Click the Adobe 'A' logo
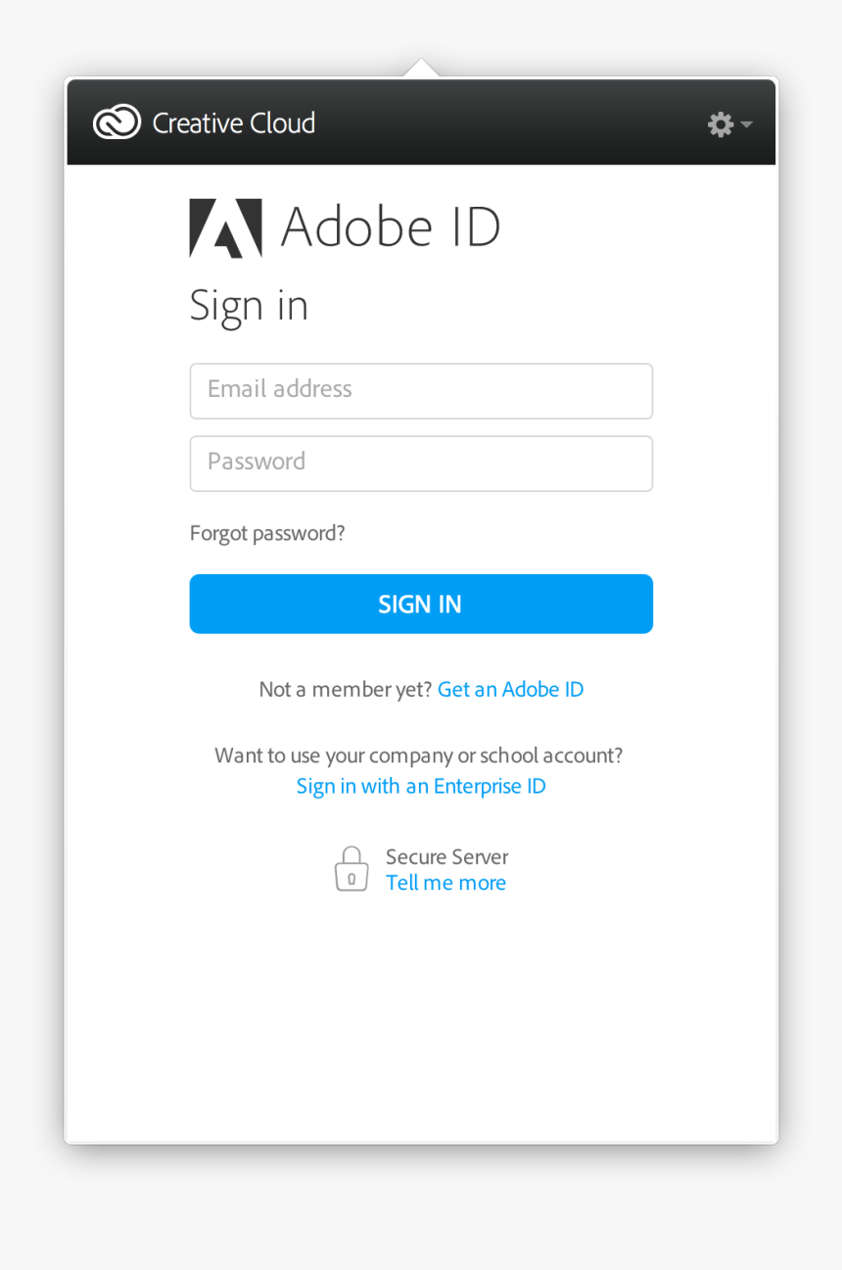The width and height of the screenshot is (842, 1270). (x=225, y=228)
